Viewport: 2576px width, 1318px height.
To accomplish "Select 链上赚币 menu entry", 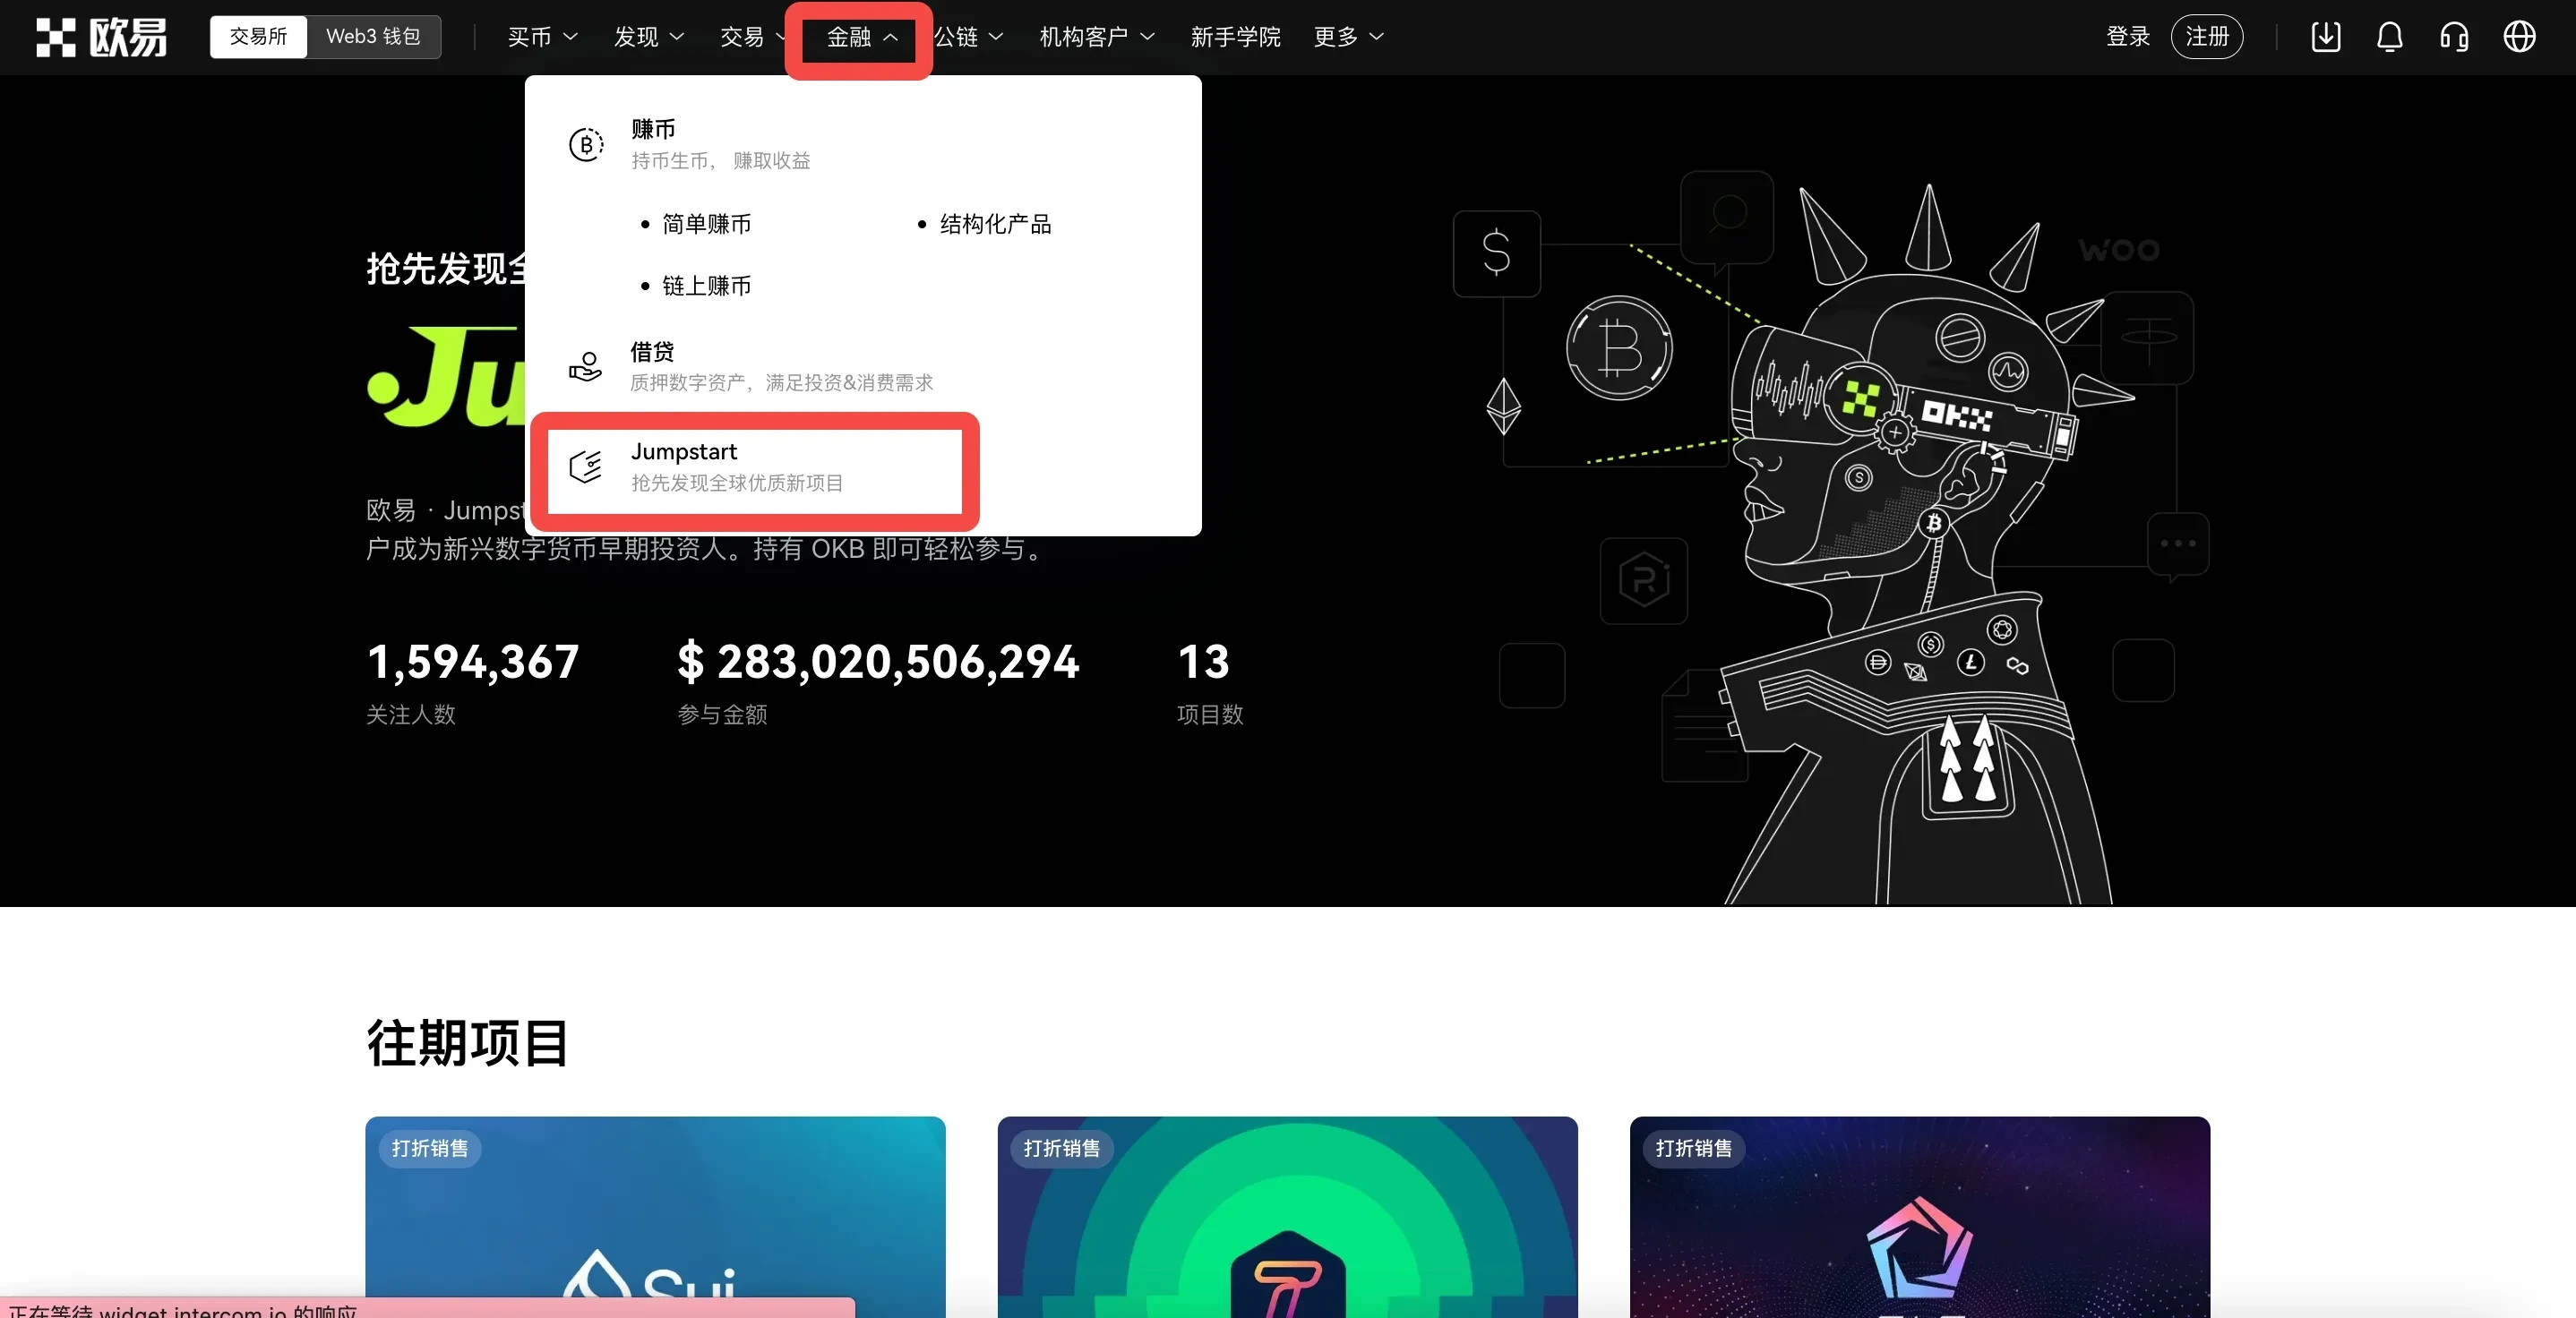I will coord(706,286).
